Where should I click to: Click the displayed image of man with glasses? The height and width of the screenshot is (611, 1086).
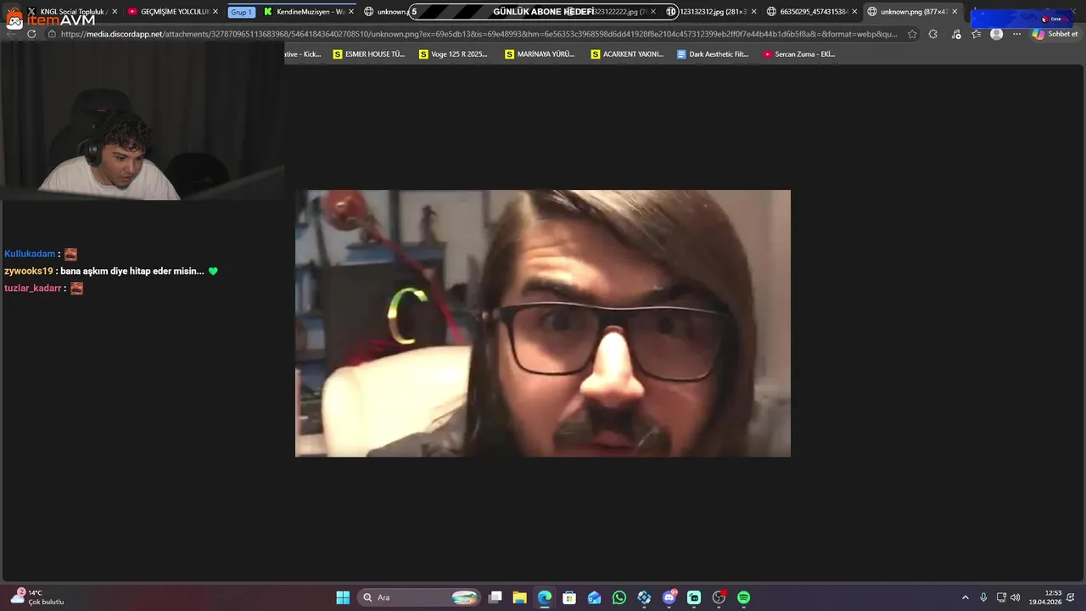point(543,323)
